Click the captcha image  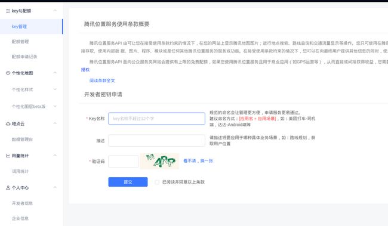pos(159,161)
